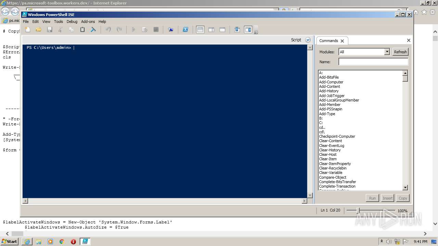Viewport: 438px width, 246px height.
Task: Stop operation with the square icon
Action: coord(156,30)
